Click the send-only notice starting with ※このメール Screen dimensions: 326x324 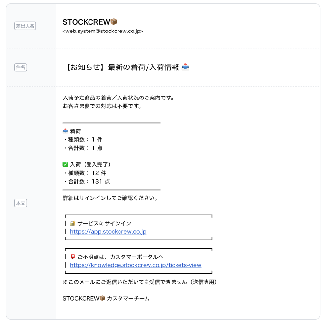(x=140, y=282)
